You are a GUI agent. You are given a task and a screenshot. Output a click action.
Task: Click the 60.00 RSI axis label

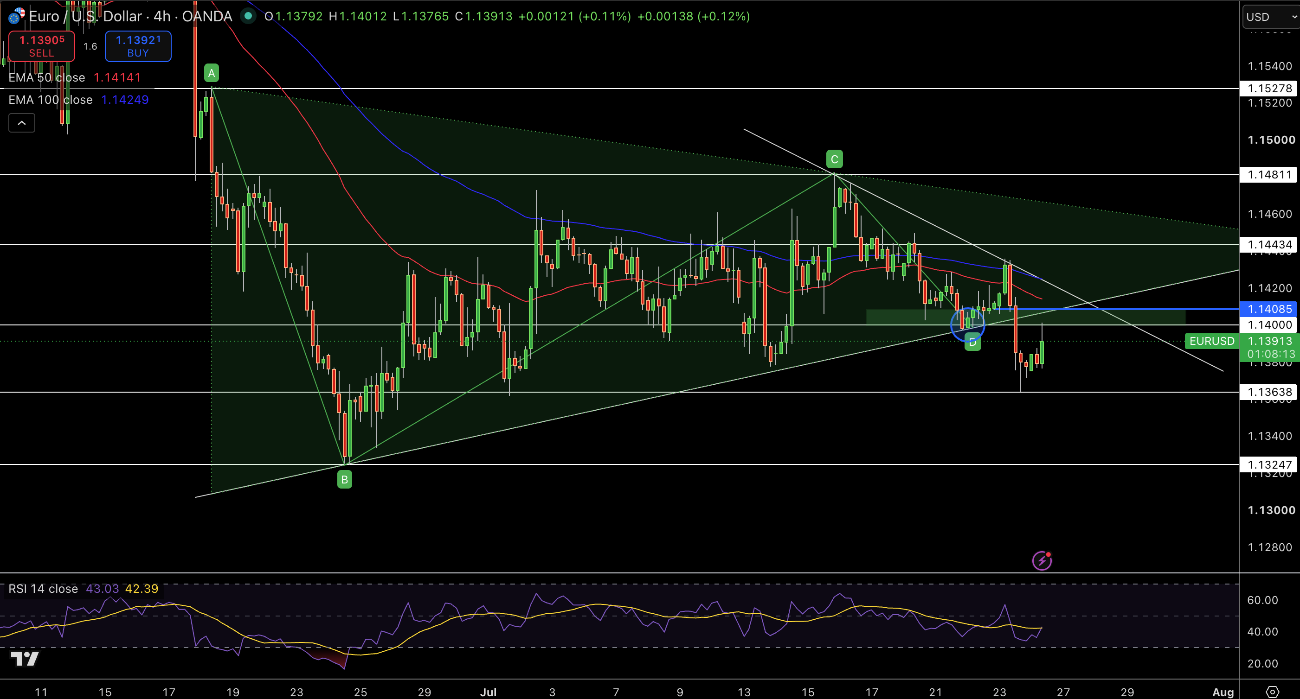(x=1263, y=600)
